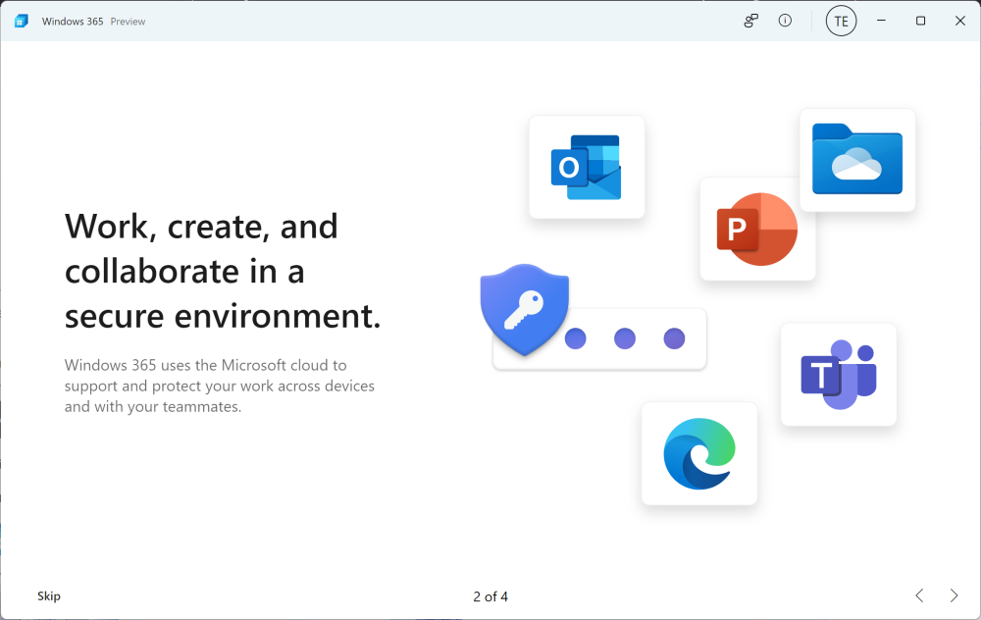Click the '2 of 4' page indicator
This screenshot has width=981, height=620.
pyautogui.click(x=490, y=596)
